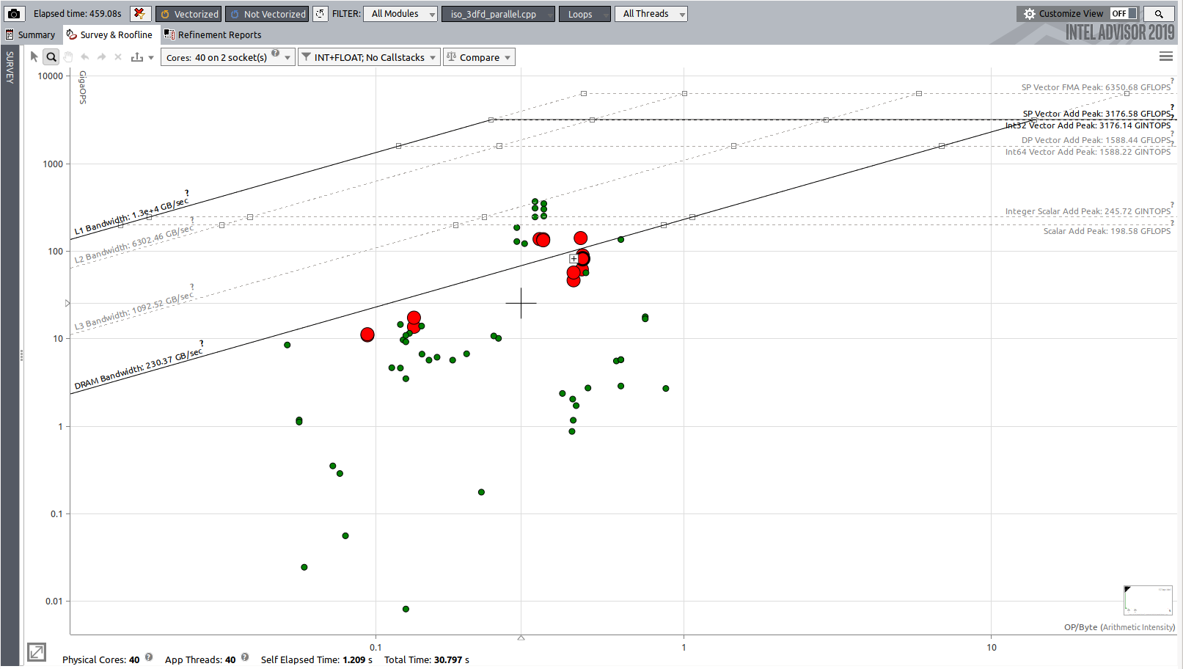
Task: Click the L2 Bandwidth 6302.46 GB/sec label
Action: pyautogui.click(x=134, y=244)
